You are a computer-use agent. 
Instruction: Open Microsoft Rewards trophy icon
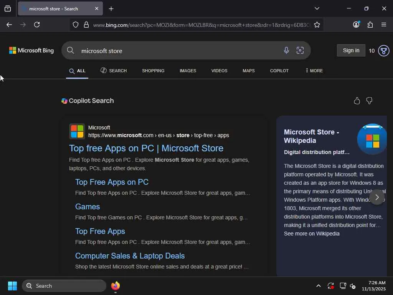[383, 51]
